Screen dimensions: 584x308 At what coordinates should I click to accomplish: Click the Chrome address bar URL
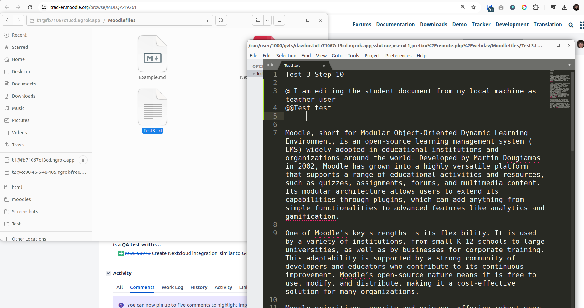[93, 7]
